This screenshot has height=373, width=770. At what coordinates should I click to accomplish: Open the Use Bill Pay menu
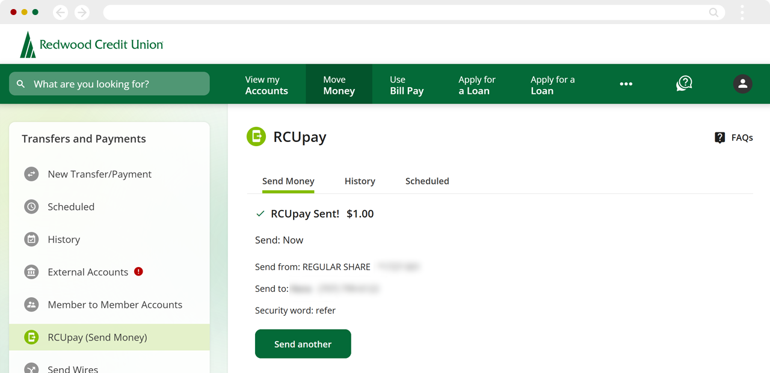(x=407, y=85)
